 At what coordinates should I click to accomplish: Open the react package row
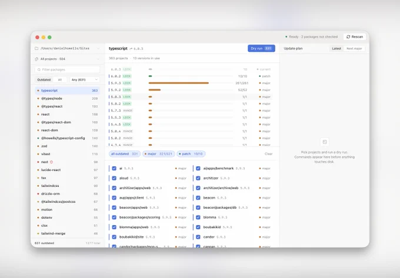67,115
